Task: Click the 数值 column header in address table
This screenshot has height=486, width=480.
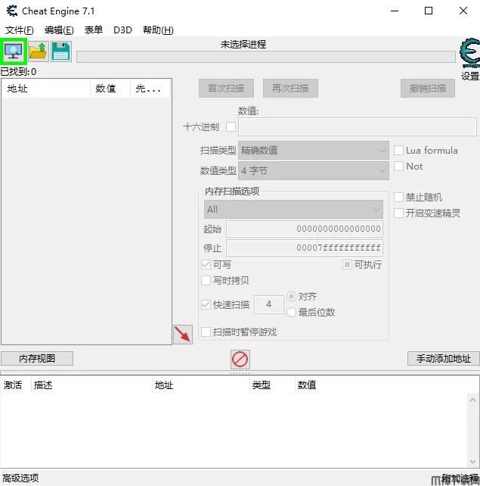Action: (x=307, y=385)
